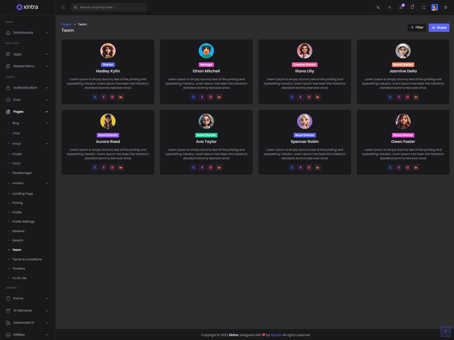Screen dimensions: 454x340
Task: Expand the Dashboards sidebar menu
Action: 27,33
